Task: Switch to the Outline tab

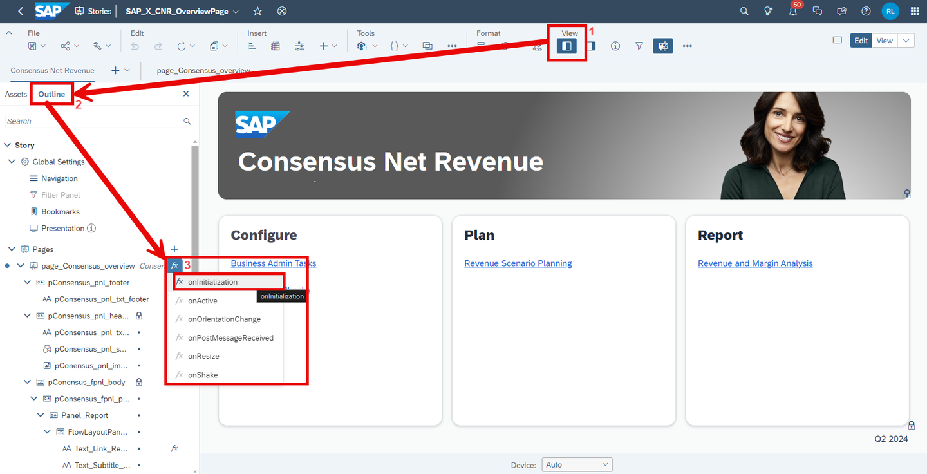Action: [51, 94]
